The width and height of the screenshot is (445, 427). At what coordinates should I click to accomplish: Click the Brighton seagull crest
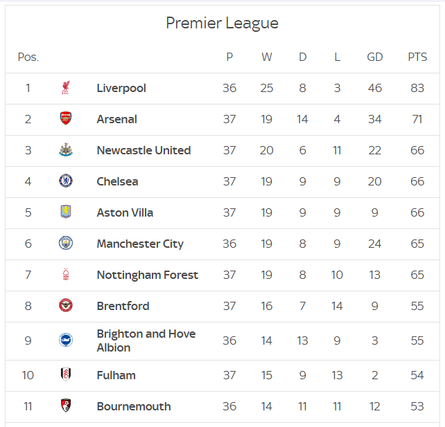click(66, 340)
